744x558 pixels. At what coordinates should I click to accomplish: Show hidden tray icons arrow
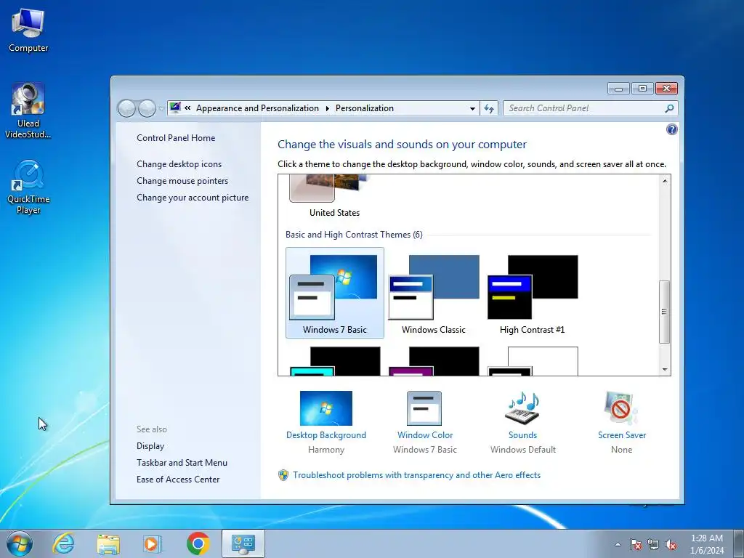(x=618, y=544)
